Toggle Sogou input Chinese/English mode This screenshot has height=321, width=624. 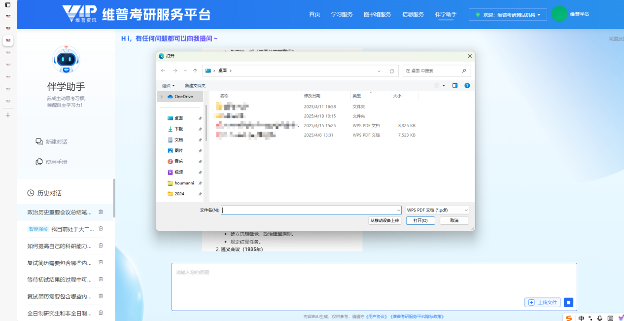tap(582, 318)
